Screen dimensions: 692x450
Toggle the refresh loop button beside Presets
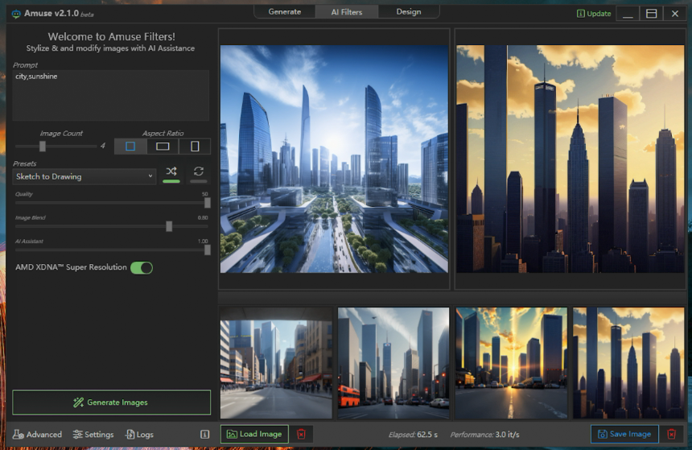click(x=198, y=171)
